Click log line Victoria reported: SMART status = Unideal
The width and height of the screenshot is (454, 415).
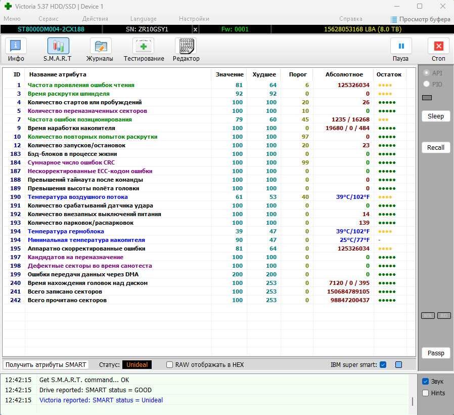pos(101,400)
